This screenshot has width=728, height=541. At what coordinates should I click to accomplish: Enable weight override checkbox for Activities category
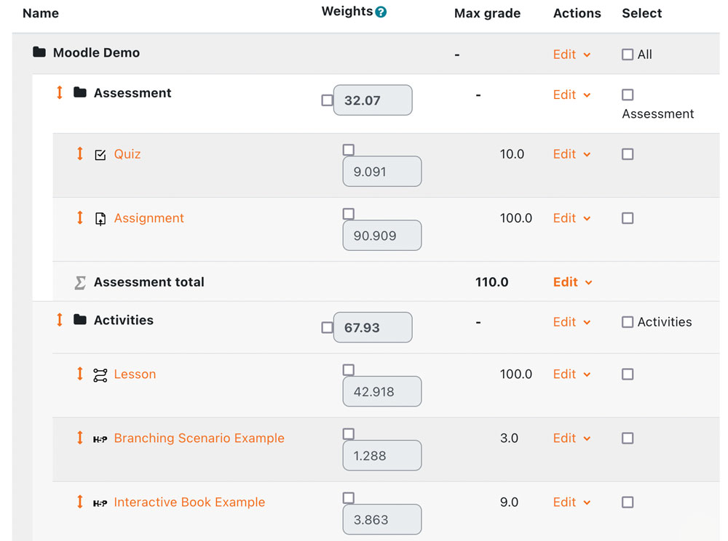327,328
